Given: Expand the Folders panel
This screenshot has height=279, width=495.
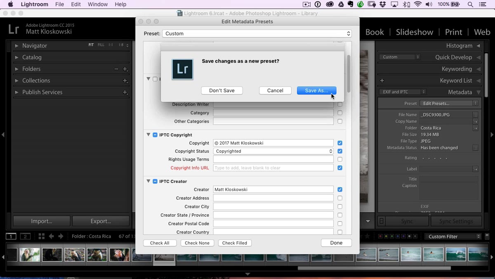Looking at the screenshot, I should (17, 69).
